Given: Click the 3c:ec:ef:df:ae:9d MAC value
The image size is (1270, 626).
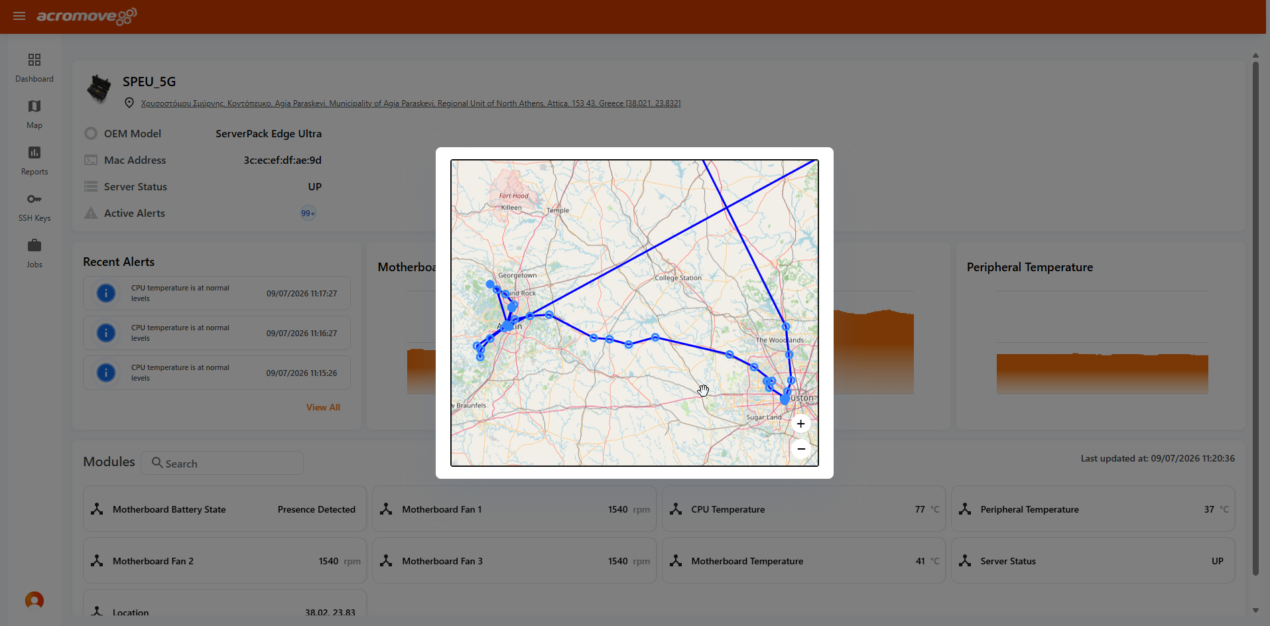Looking at the screenshot, I should [x=283, y=160].
